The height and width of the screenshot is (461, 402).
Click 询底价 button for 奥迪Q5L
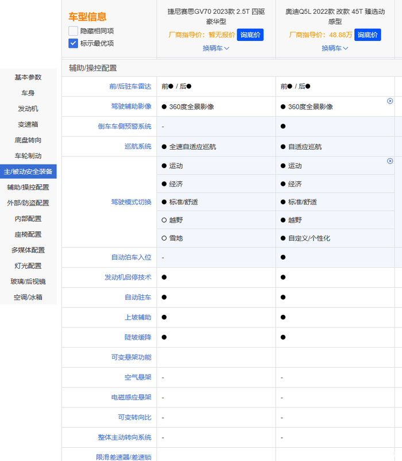(368, 35)
